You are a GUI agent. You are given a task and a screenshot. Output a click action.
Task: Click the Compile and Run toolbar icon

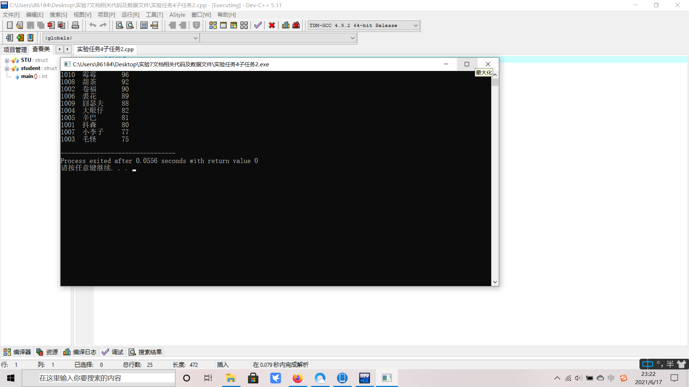(x=234, y=25)
